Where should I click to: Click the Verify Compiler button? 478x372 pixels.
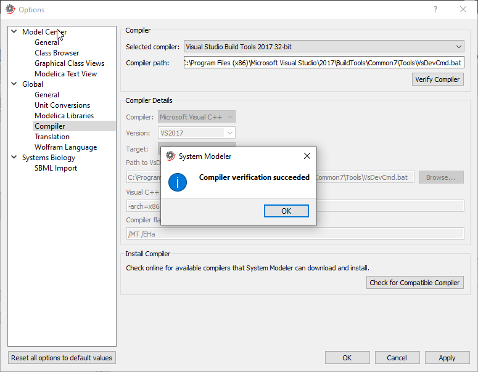[437, 79]
